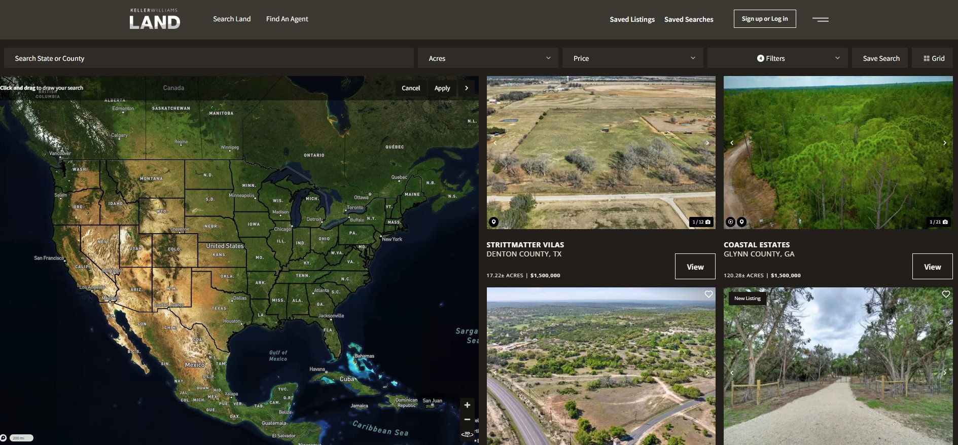
Task: Apply the drawn map search
Action: [442, 88]
